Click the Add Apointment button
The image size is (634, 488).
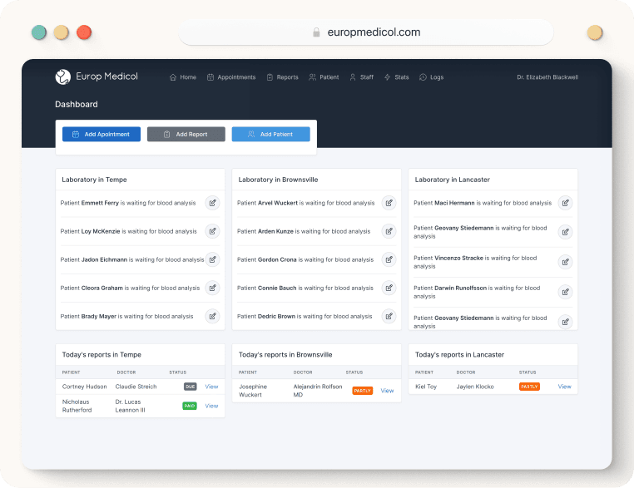[x=102, y=134]
